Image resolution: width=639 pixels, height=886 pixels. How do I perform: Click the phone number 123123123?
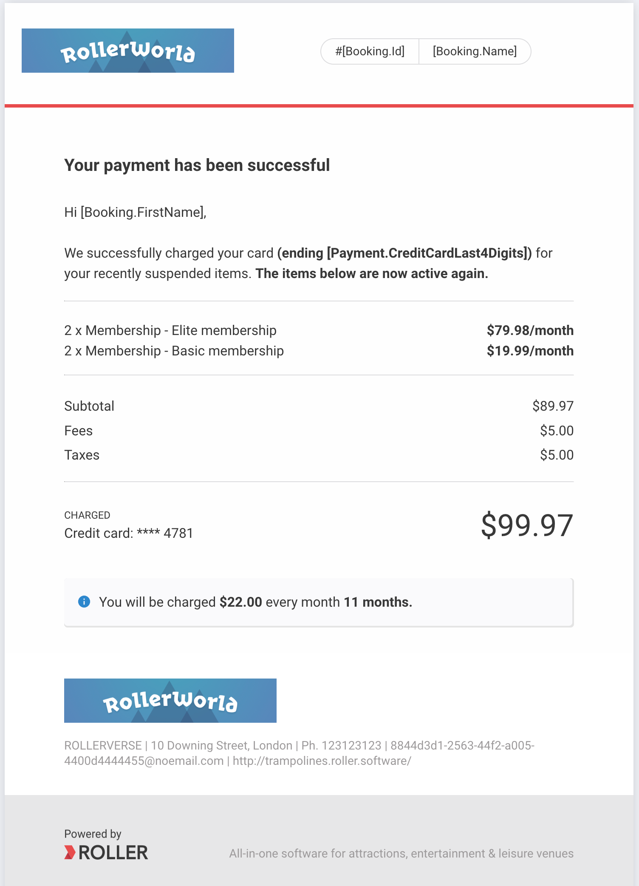[x=351, y=745]
